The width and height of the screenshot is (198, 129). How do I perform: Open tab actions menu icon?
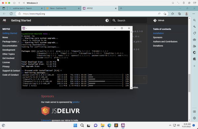pyautogui.click(x=4, y=8)
